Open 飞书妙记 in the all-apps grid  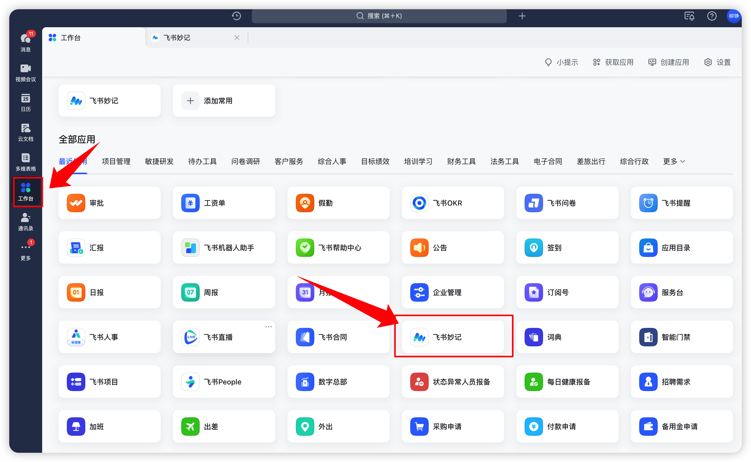453,337
